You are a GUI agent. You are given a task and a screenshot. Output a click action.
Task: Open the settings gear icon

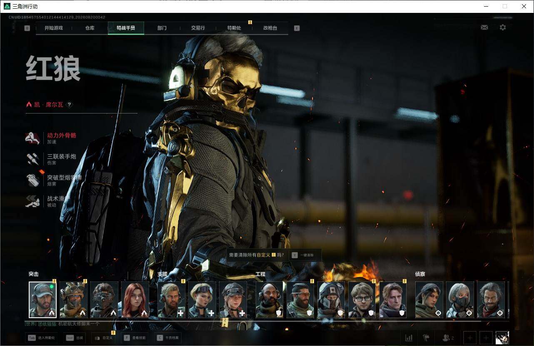pyautogui.click(x=503, y=27)
